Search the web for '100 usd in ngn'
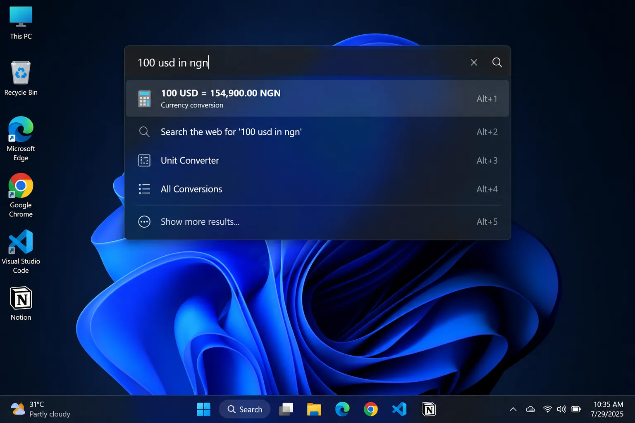The width and height of the screenshot is (635, 423). [317, 132]
